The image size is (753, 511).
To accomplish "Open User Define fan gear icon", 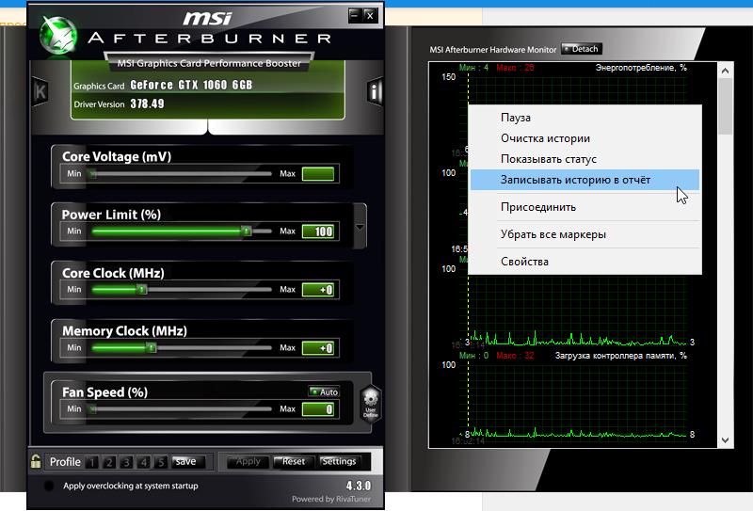I will (370, 404).
